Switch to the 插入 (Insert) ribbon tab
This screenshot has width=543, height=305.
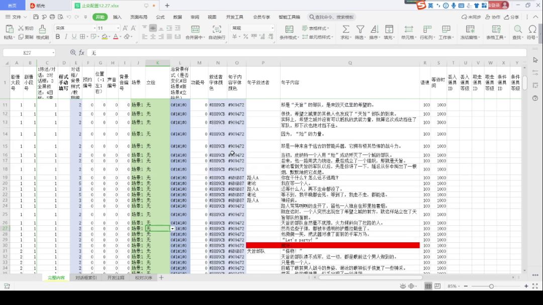pos(117,17)
